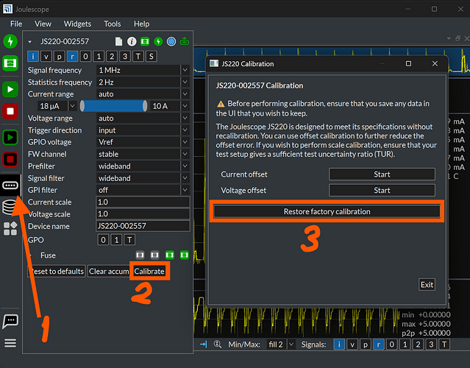Viewport: 470px width, 368px height.
Task: Toggle GPO output T
Action: point(129,240)
